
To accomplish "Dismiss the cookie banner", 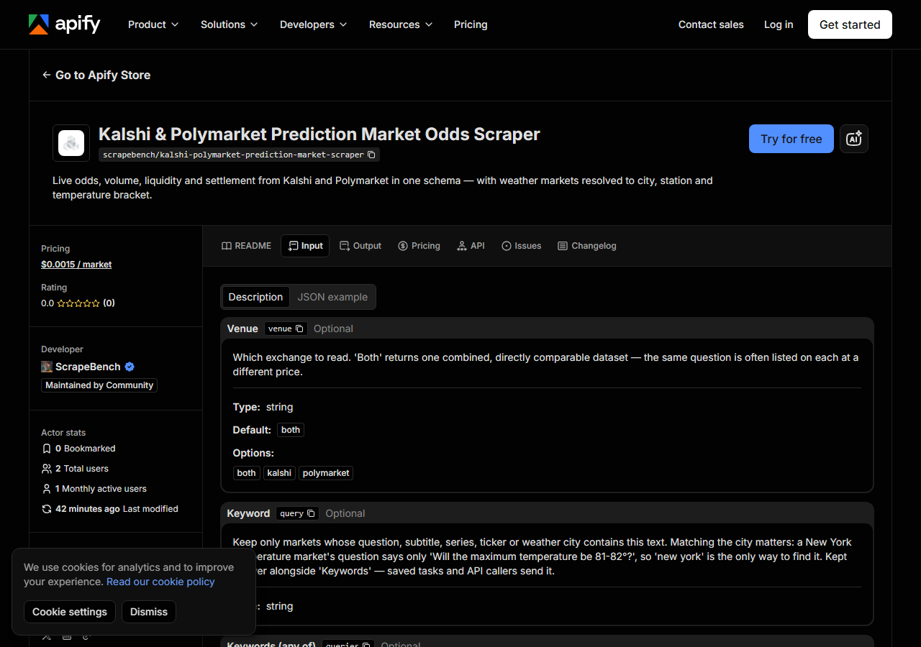I will click(x=149, y=612).
